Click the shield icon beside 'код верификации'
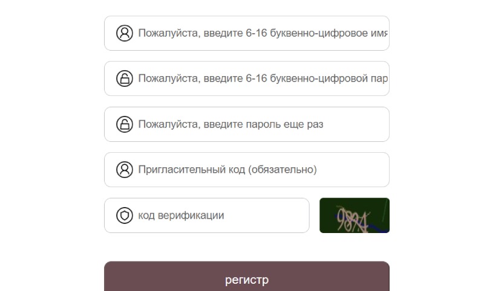 (x=124, y=216)
